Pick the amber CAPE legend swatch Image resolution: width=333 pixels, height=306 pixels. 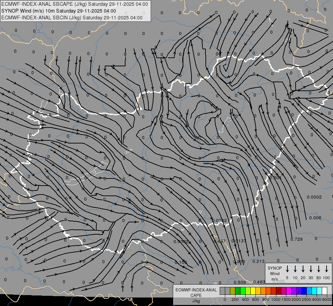pyautogui.click(x=258, y=291)
